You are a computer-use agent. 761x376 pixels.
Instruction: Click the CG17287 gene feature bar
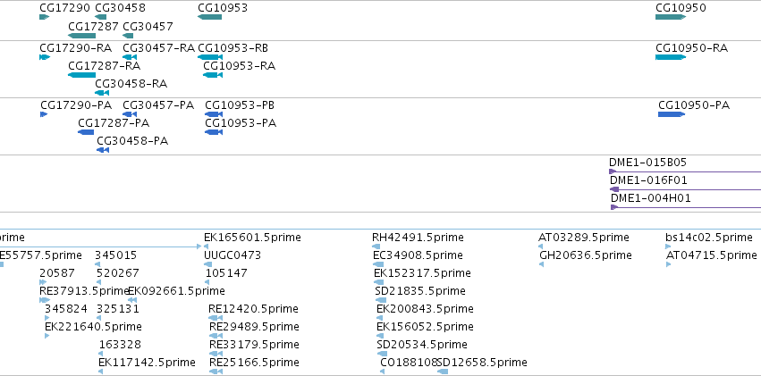(x=82, y=36)
